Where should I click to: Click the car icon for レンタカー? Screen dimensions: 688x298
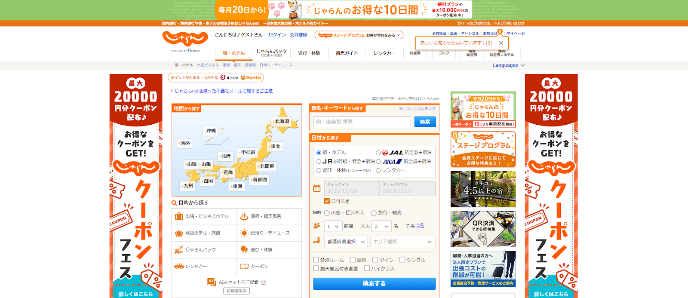(179, 266)
